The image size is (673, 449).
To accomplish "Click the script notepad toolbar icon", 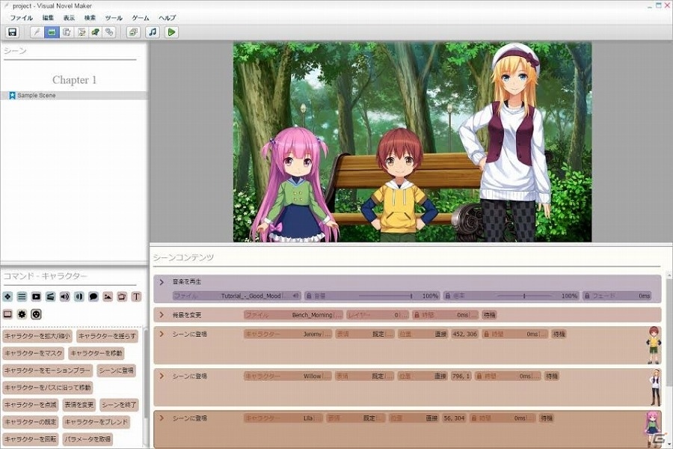I will coord(81,32).
